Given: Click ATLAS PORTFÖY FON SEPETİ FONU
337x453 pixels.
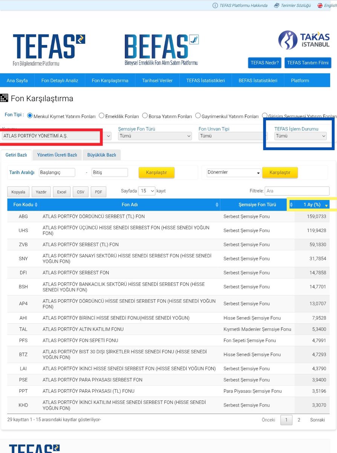Looking at the screenshot, I should (x=80, y=341).
